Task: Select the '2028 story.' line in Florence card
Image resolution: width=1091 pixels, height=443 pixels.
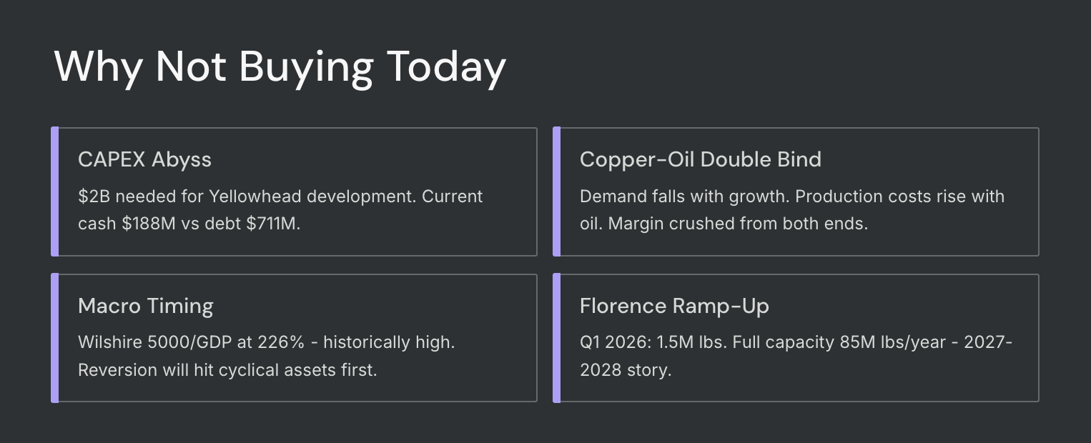Action: coord(626,371)
